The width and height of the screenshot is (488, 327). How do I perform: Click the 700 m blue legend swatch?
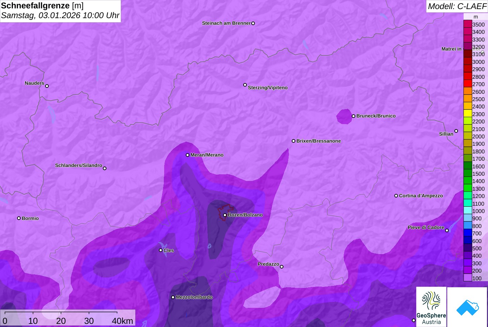coord(467,233)
